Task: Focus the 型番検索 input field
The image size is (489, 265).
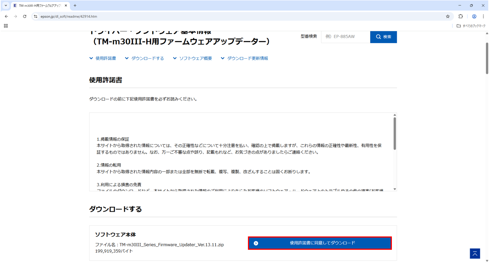Action: [345, 37]
